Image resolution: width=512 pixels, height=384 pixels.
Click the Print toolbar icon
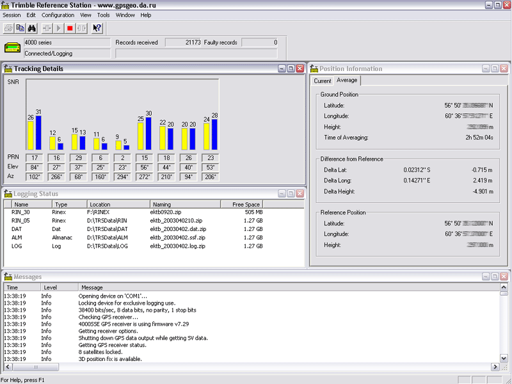8,28
